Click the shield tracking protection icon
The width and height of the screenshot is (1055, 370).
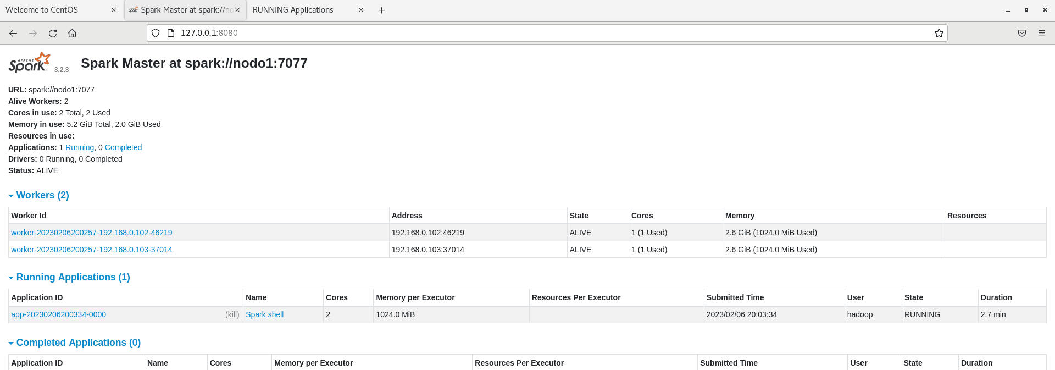click(156, 33)
